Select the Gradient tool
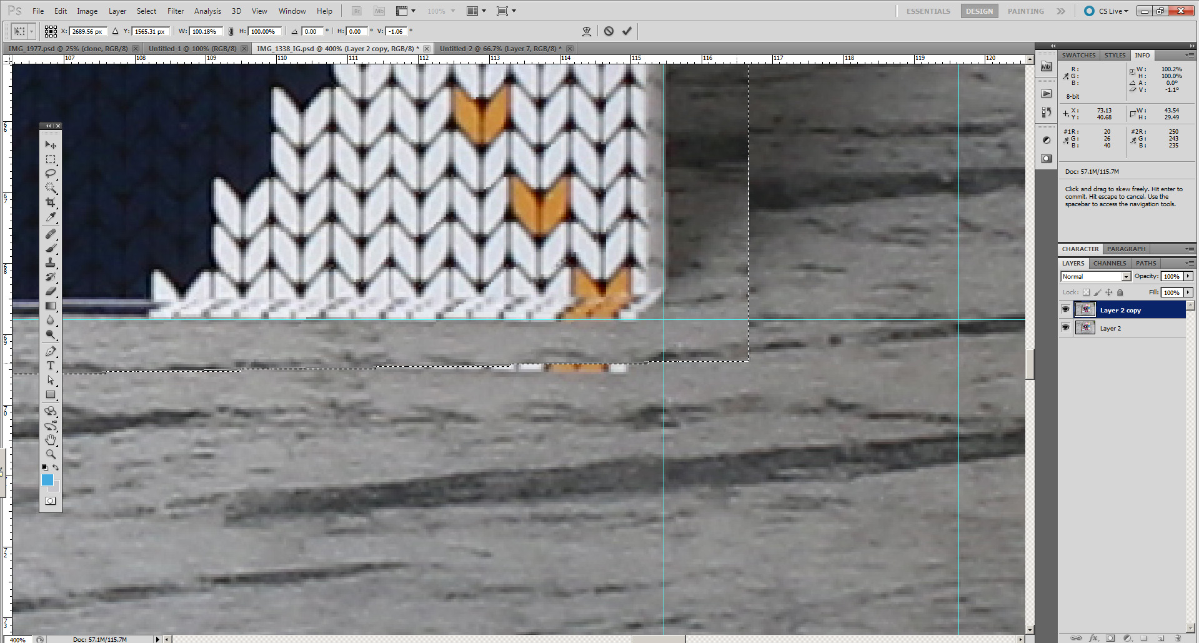Screen dimensions: 1199x643 (51, 306)
